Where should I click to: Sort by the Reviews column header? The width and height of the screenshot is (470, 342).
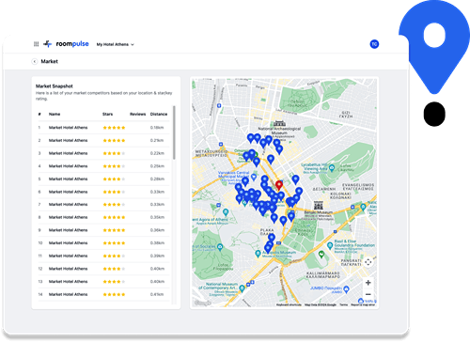(x=138, y=114)
